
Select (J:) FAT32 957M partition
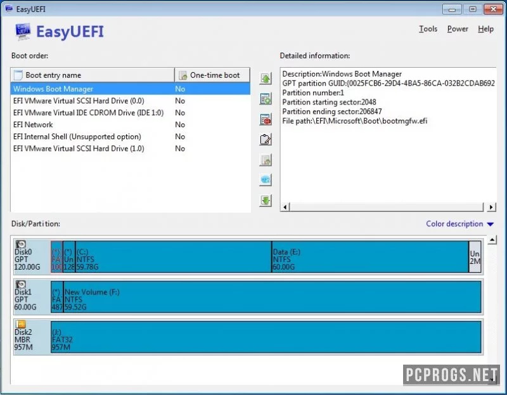tap(266, 337)
